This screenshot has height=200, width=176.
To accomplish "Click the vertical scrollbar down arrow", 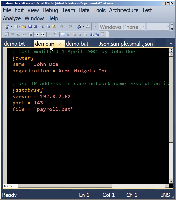I will click(x=171, y=181).
